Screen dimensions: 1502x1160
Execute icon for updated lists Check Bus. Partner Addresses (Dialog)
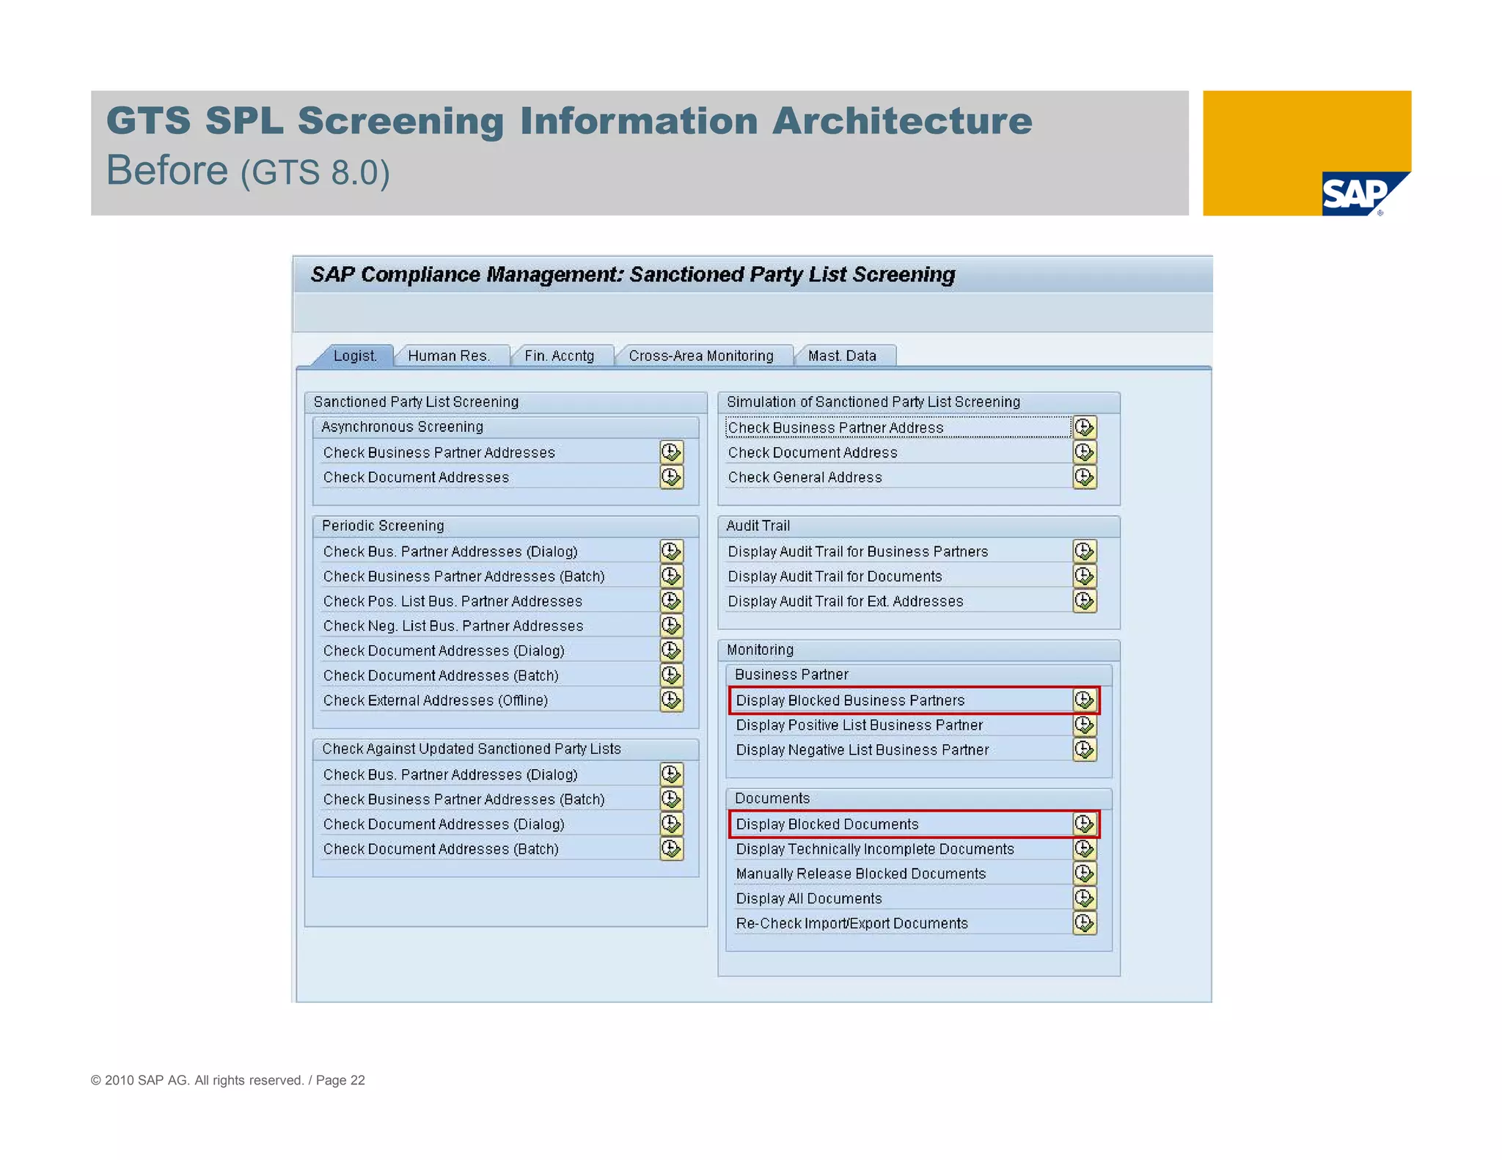pos(672,774)
